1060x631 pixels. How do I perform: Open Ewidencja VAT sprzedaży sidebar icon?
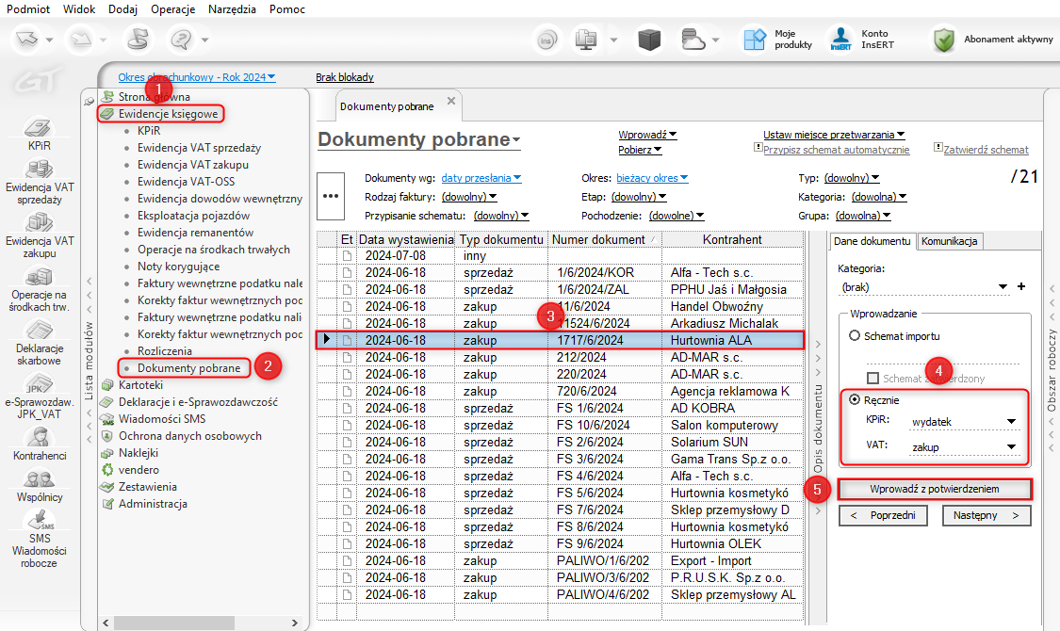[38, 170]
